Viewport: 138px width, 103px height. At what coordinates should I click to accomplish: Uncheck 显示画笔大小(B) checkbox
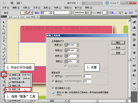(x=53, y=88)
